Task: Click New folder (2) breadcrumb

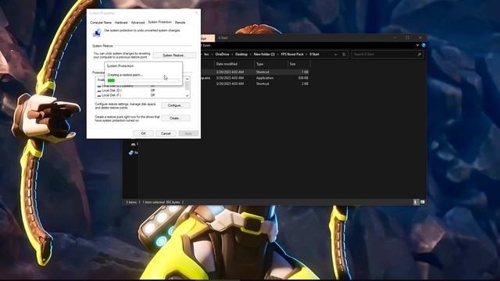Action: [x=264, y=55]
